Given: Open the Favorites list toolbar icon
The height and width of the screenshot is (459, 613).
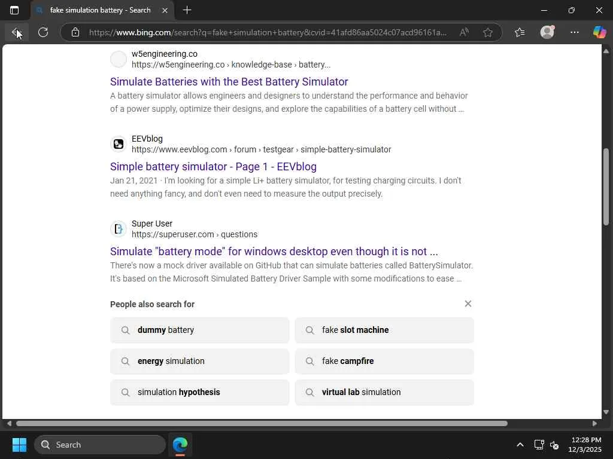Looking at the screenshot, I should (520, 32).
